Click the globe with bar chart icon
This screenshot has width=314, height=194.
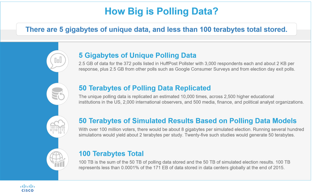(x=58, y=159)
